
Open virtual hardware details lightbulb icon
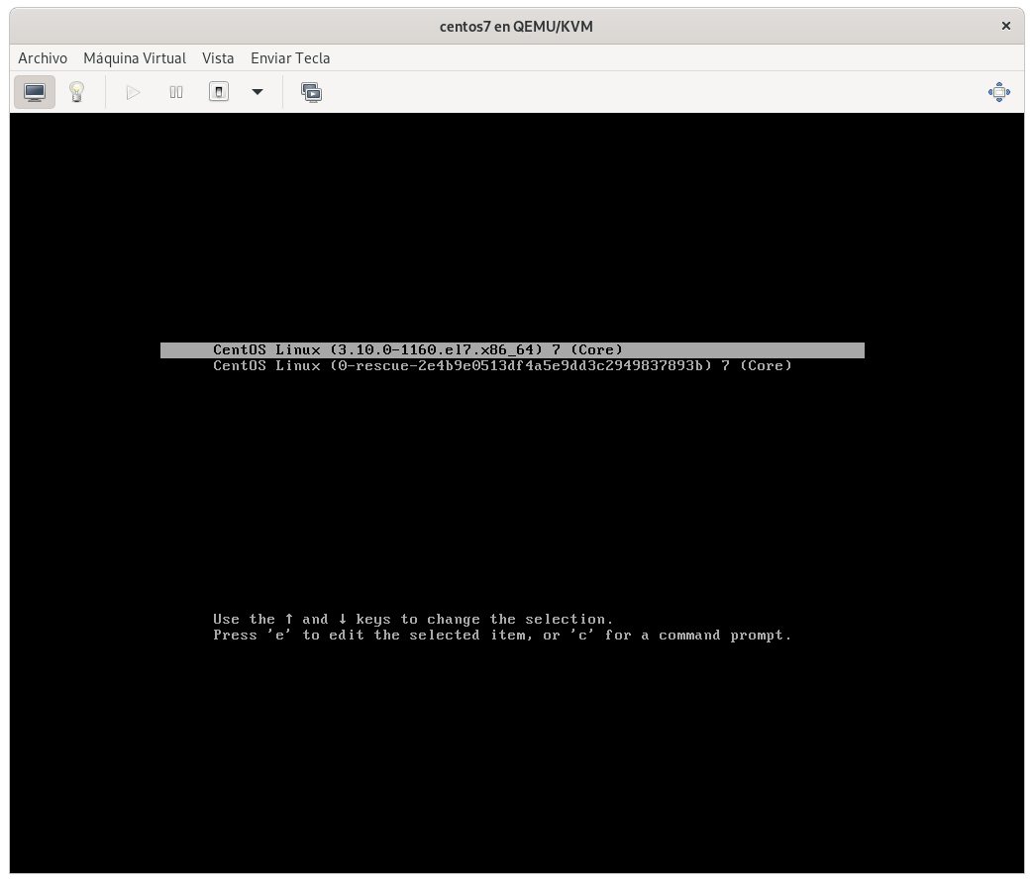(76, 92)
